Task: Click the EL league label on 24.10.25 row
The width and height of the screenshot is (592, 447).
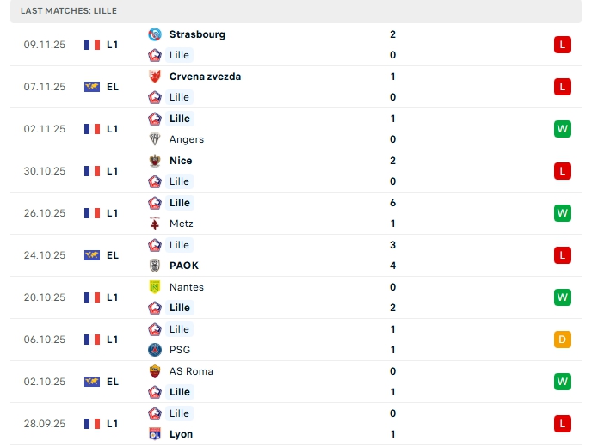Action: tap(113, 255)
